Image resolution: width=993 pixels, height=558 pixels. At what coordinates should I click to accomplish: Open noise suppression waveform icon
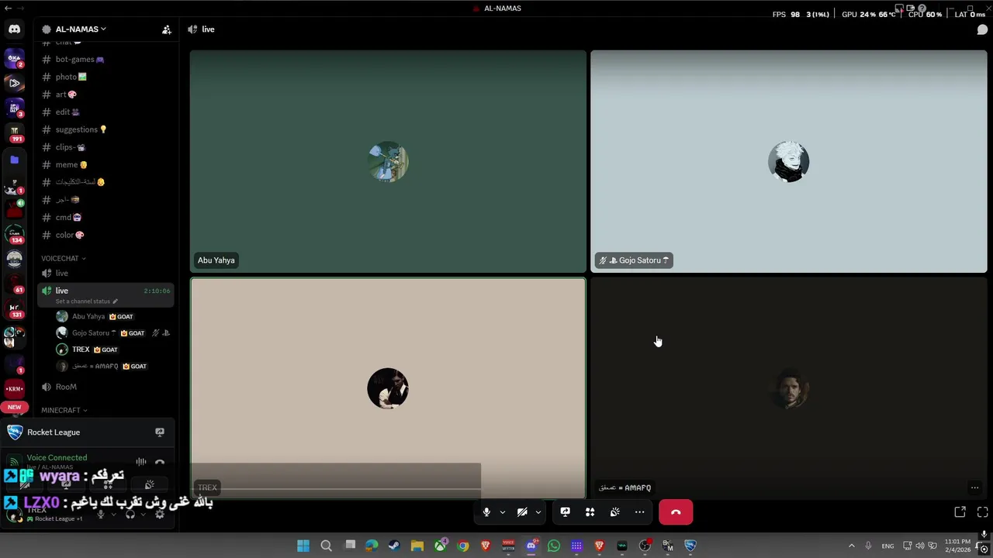(x=141, y=463)
